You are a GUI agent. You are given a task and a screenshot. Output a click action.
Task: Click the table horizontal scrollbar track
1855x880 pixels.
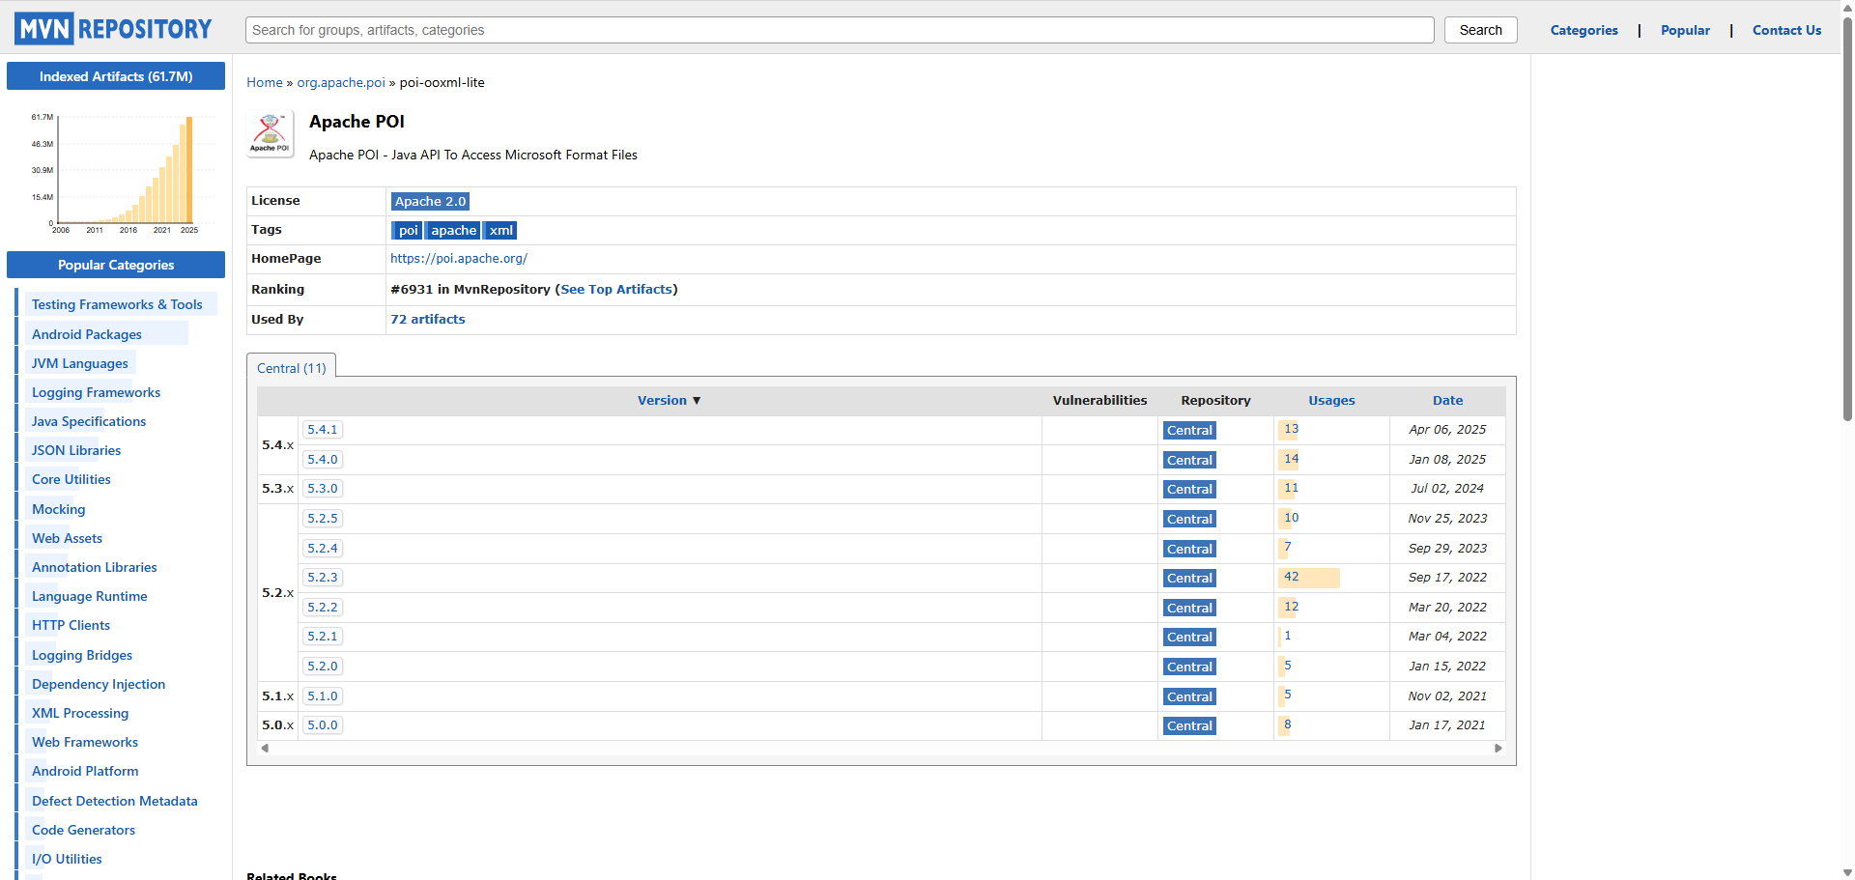(881, 748)
